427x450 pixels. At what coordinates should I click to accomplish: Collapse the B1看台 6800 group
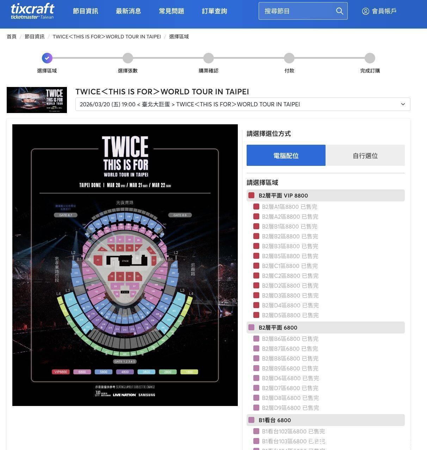[x=325, y=420]
